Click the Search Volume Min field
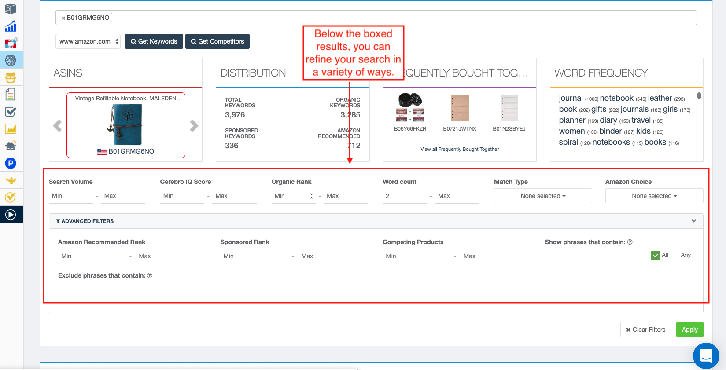This screenshot has width=726, height=370. [x=71, y=196]
